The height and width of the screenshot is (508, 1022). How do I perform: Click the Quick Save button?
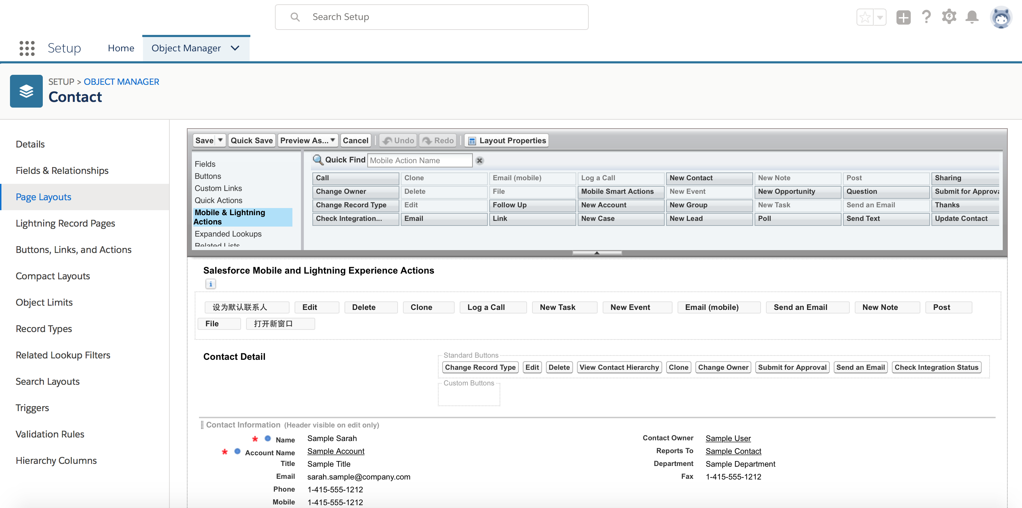251,140
